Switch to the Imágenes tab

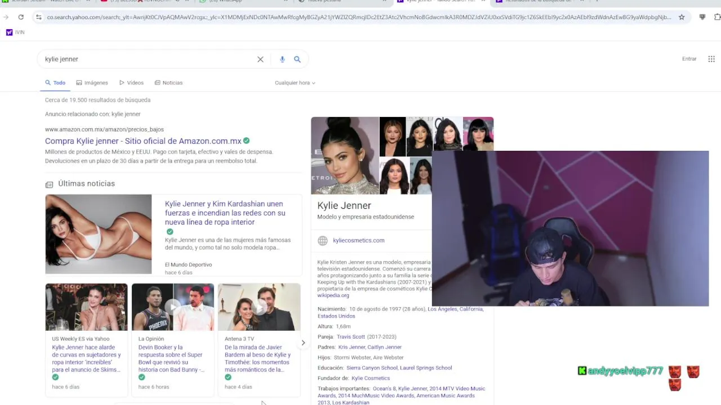[92, 83]
